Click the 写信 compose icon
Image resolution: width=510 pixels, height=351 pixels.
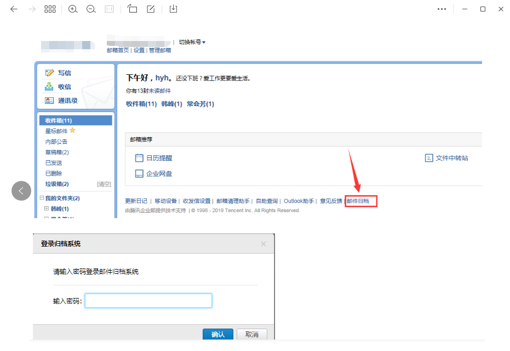[x=49, y=73]
